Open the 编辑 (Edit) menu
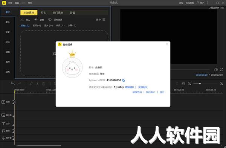The width and height of the screenshot is (226, 148). [x=17, y=3]
